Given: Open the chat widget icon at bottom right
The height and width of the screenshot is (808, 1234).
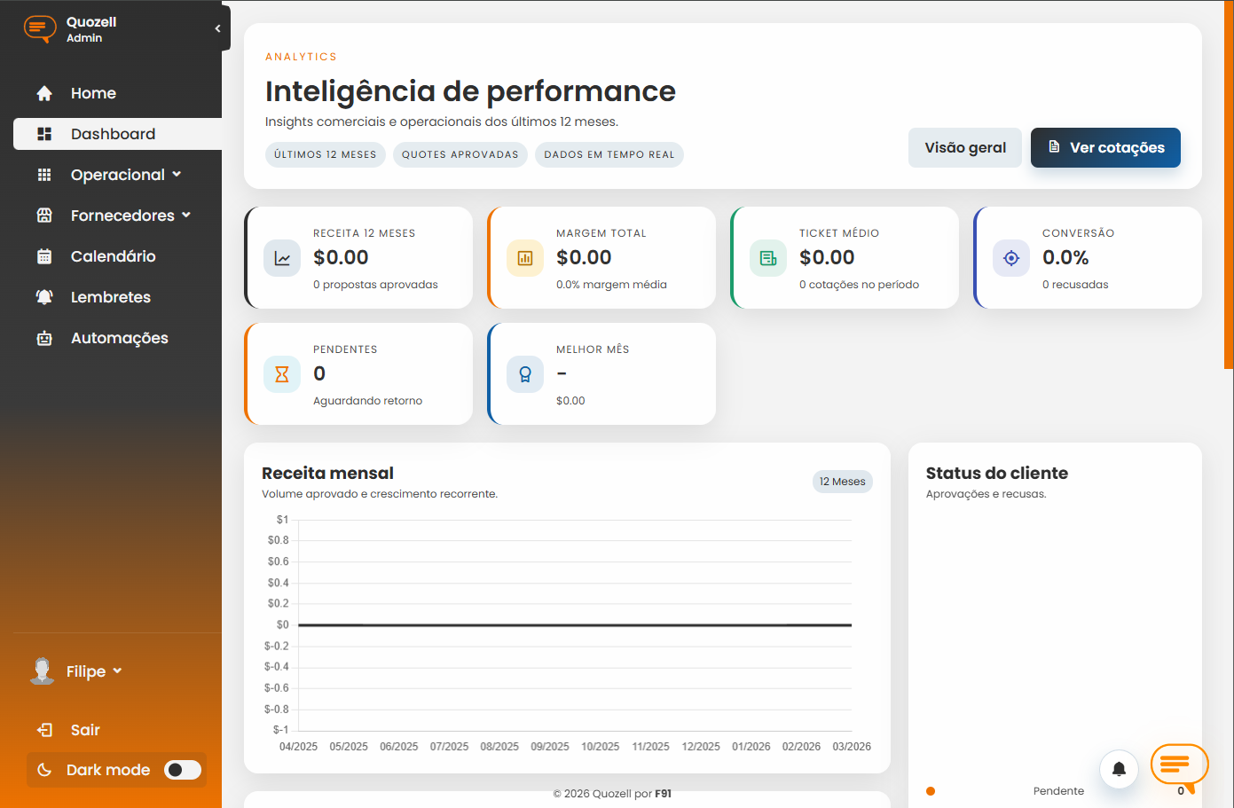Looking at the screenshot, I should [x=1179, y=763].
